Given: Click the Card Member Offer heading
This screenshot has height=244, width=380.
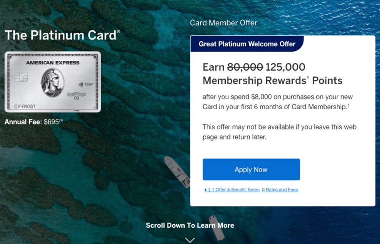Looking at the screenshot, I should (223, 23).
